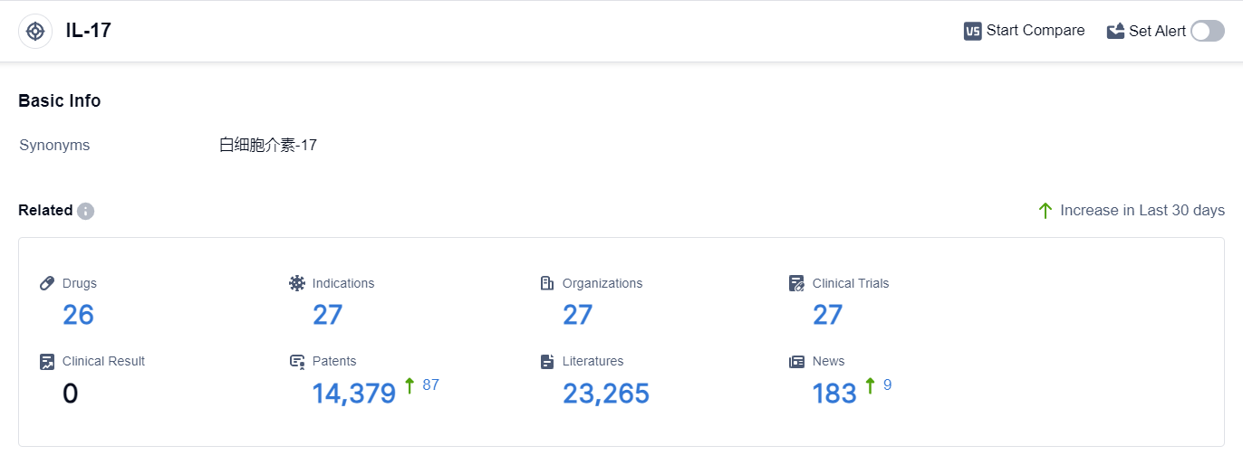Click the IL-17 target icon
This screenshot has height=465, width=1243.
(35, 31)
